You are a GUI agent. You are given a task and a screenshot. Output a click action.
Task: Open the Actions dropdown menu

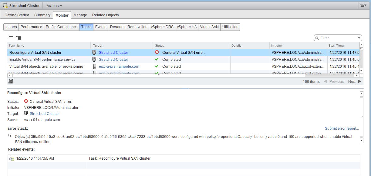point(54,6)
